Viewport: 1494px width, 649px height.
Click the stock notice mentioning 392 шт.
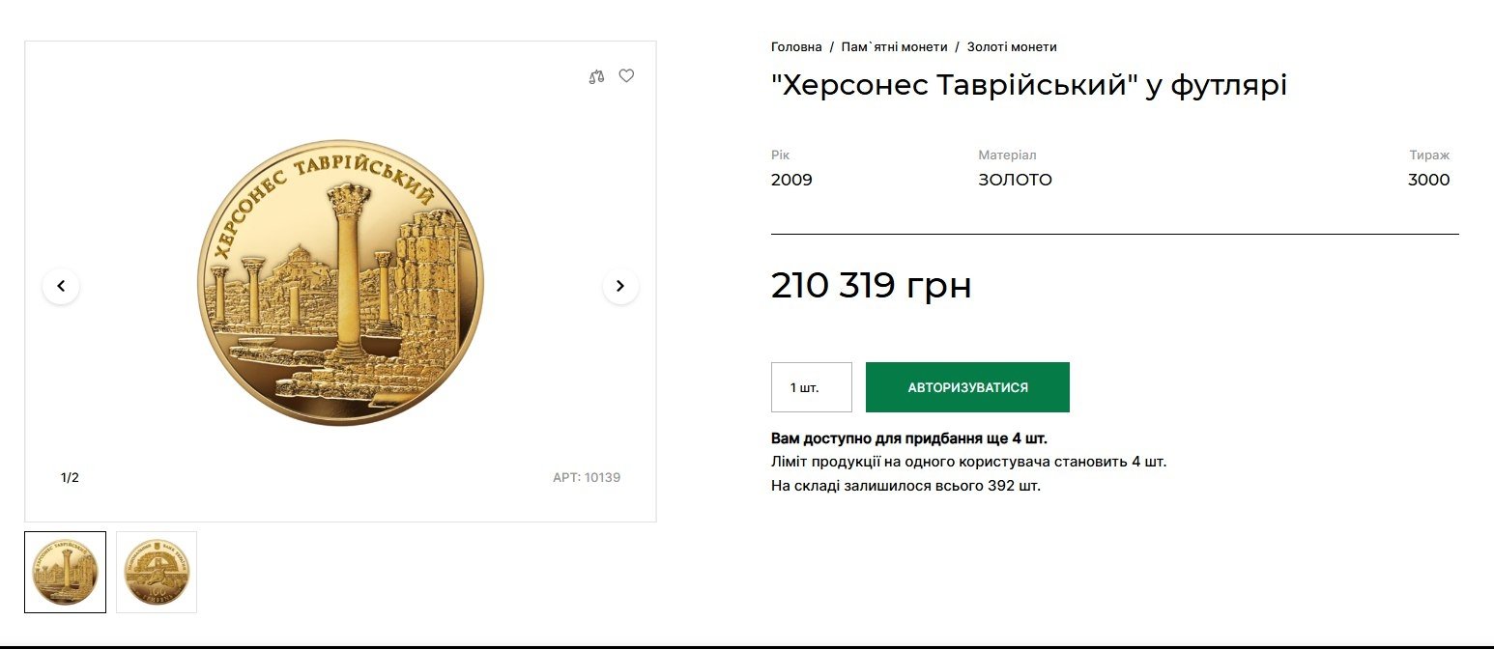tap(905, 485)
